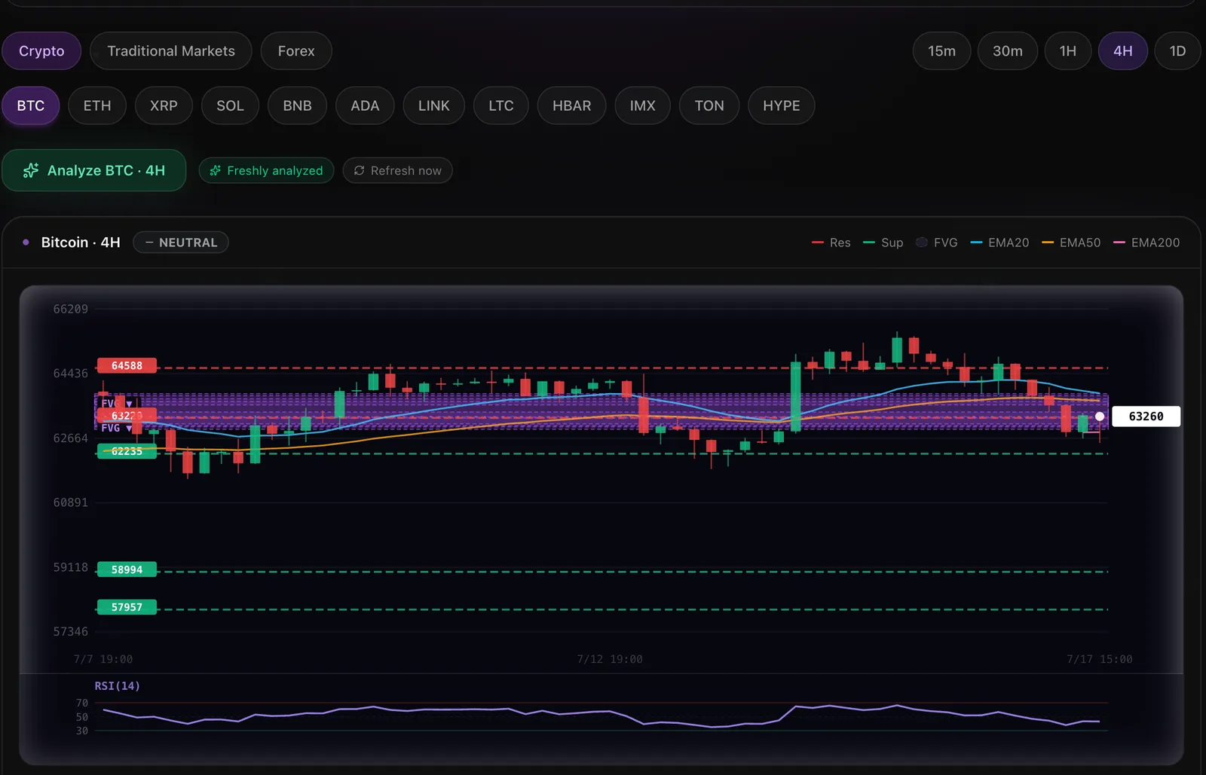Click the refresh arrows icon
The image size is (1206, 775).
[360, 170]
